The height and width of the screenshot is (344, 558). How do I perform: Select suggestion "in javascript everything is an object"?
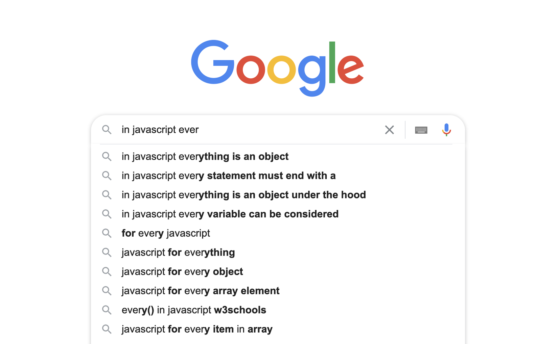coord(205,157)
